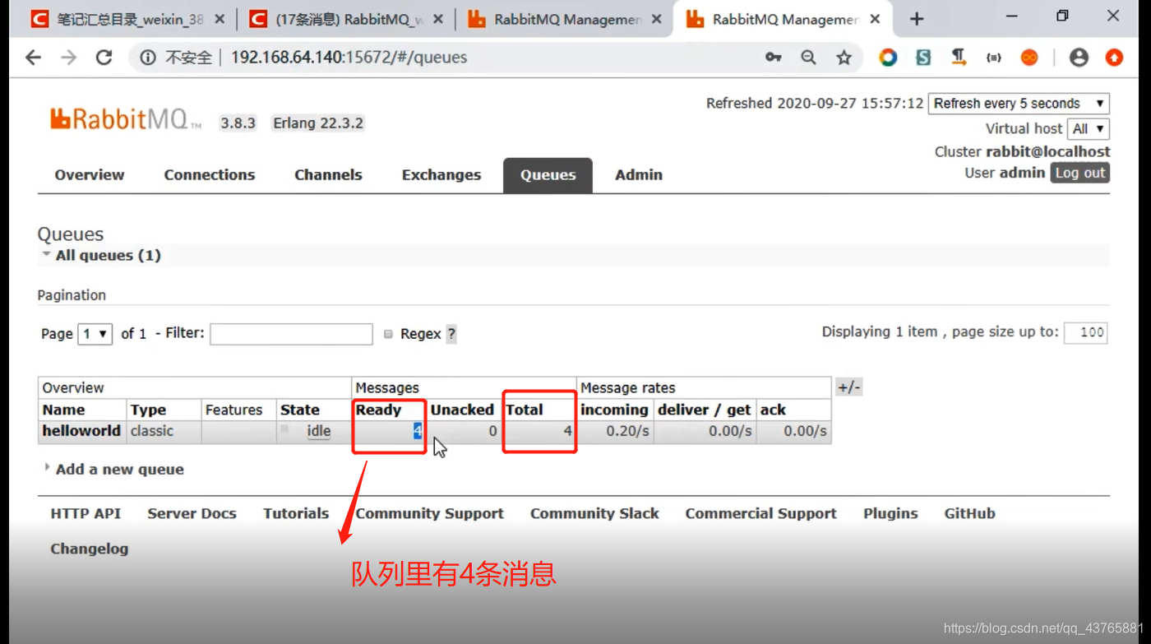Open the Admin tab
The width and height of the screenshot is (1151, 644).
[639, 174]
